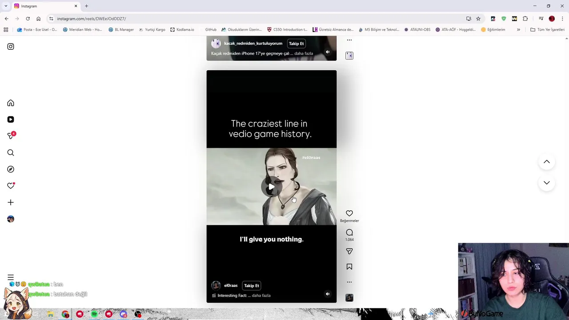
Task: Open CS50: Introduction bookmark
Action: click(x=287, y=30)
